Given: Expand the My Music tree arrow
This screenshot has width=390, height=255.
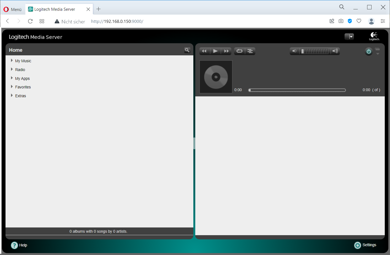Looking at the screenshot, I should point(12,61).
